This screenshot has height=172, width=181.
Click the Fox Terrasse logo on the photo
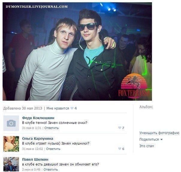point(134,87)
